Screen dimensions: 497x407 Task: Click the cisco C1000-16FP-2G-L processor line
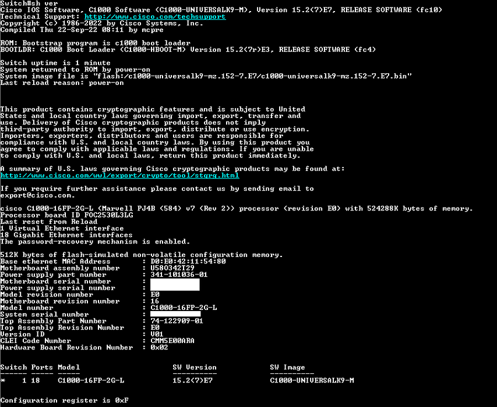(x=237, y=209)
